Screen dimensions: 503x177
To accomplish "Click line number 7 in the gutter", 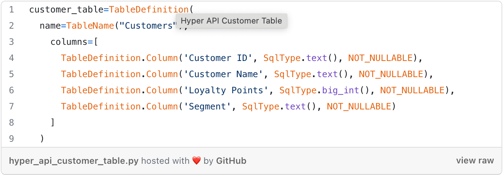I will coord(11,106).
